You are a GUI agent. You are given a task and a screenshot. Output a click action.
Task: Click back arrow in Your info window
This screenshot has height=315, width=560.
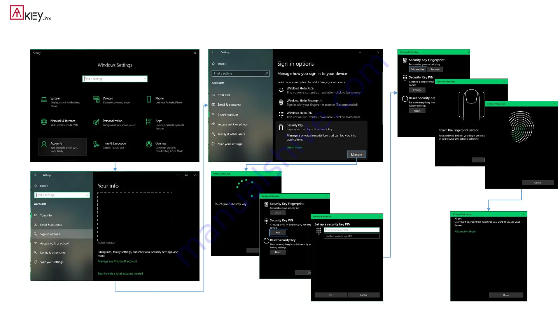coord(35,175)
